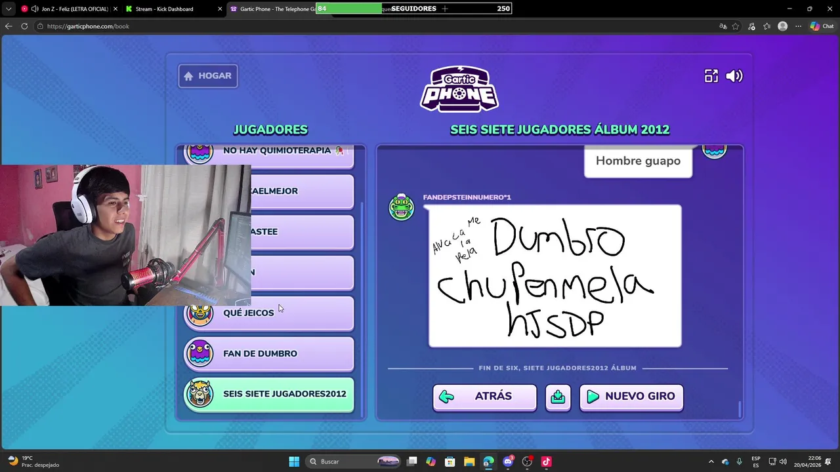This screenshot has height=472, width=840.
Task: Open the weather widget 19°C
Action: [x=33, y=462]
